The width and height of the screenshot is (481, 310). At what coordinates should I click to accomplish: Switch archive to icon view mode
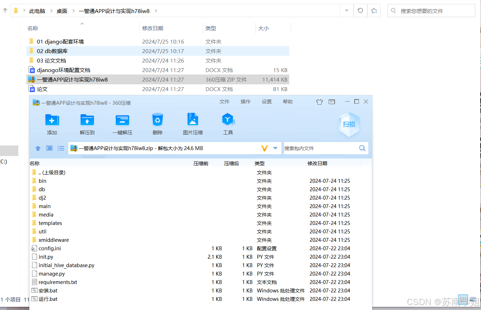coord(49,148)
